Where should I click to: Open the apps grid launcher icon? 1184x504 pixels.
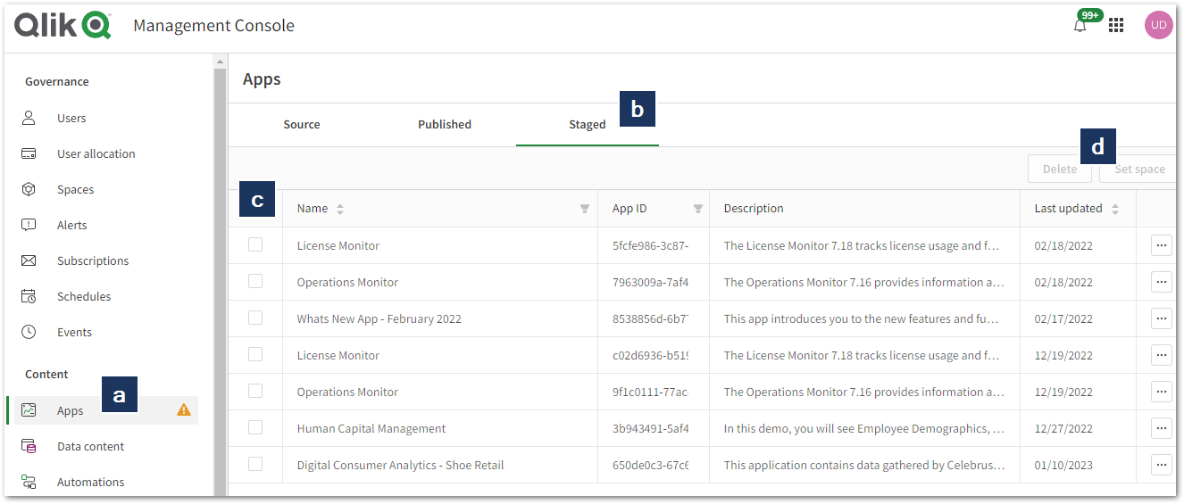[1116, 26]
